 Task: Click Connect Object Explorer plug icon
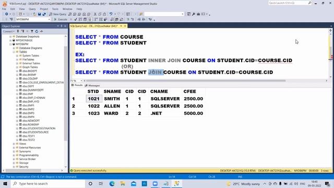(18, 31)
